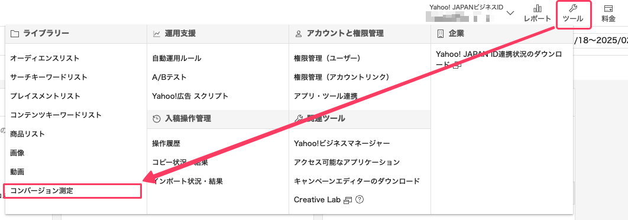Select Yahoo!広告 スクリプト entry
628x220 pixels.
coord(190,96)
